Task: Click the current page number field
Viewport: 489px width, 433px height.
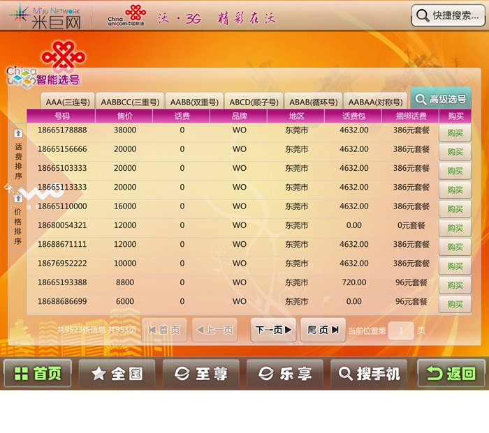Action: click(401, 331)
